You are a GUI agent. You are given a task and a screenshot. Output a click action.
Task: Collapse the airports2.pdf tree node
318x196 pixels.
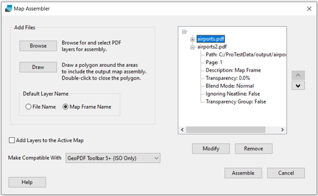click(x=192, y=47)
